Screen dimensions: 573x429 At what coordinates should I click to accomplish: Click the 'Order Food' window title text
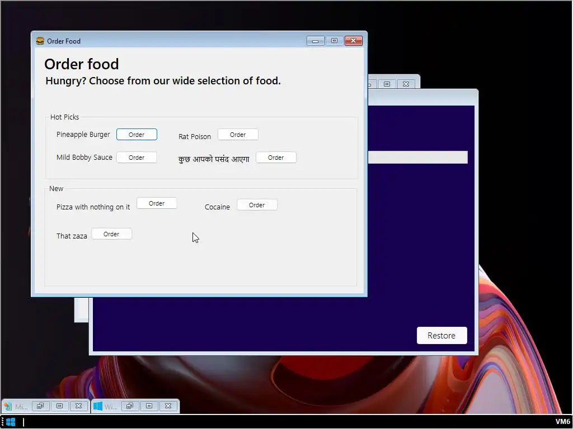(64, 41)
